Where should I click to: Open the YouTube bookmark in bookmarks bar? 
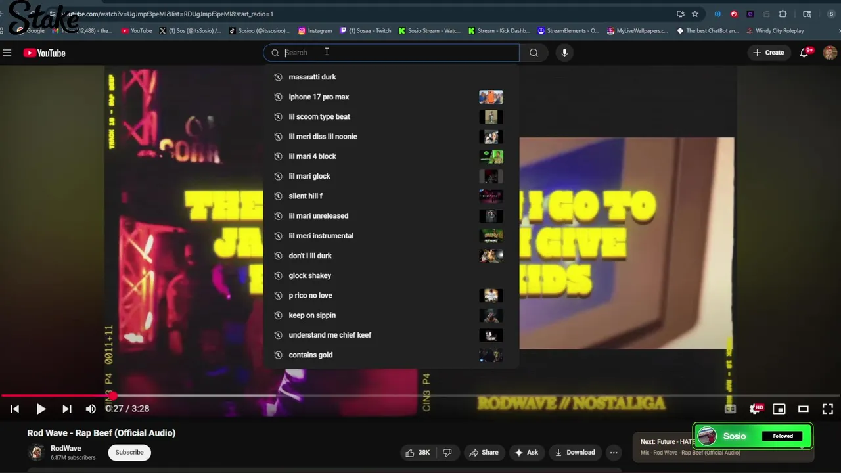136,31
